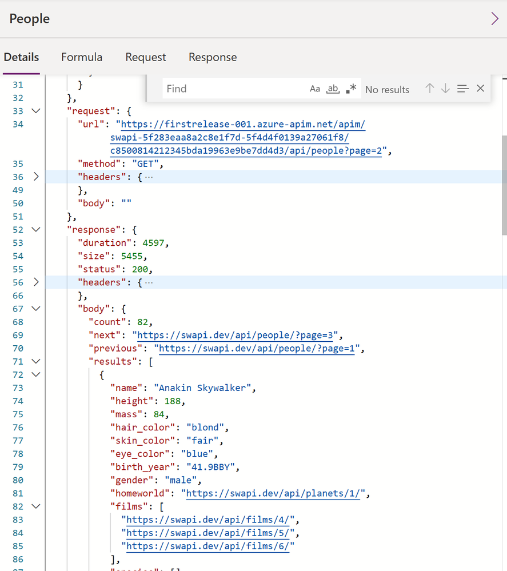This screenshot has height=571, width=507.
Task: Toggle Match Case in Find widget
Action: pos(315,89)
